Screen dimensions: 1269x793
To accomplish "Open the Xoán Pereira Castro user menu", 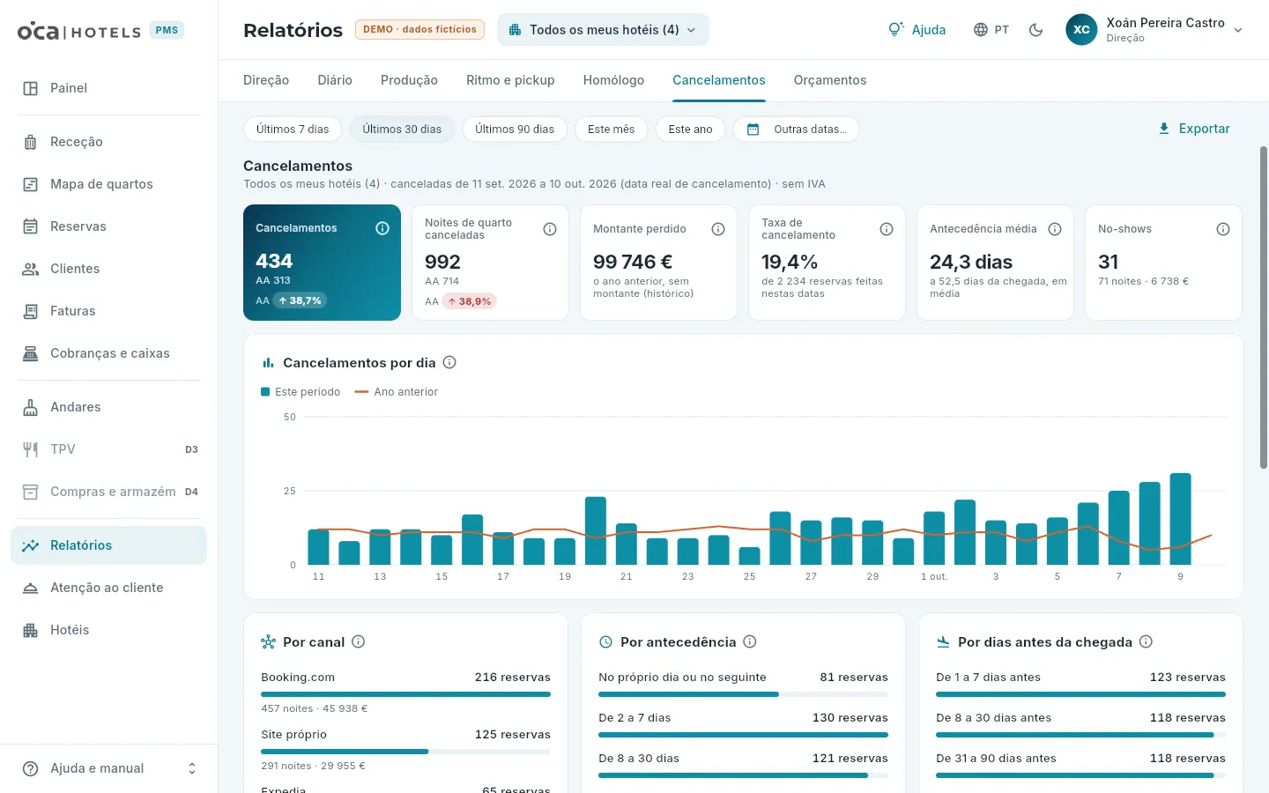I will [x=1154, y=30].
